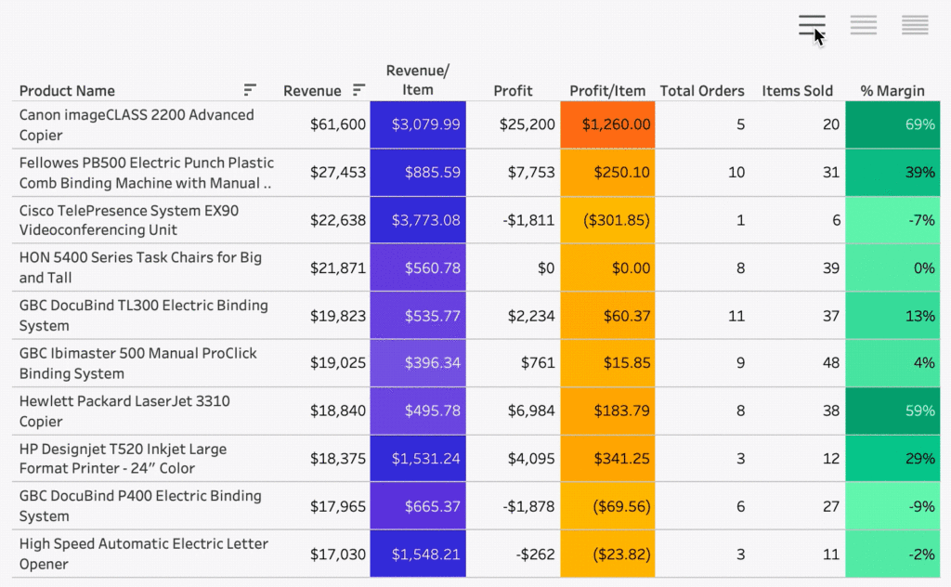This screenshot has height=587, width=951.
Task: Click the $22,638 revenue value
Action: [338, 220]
